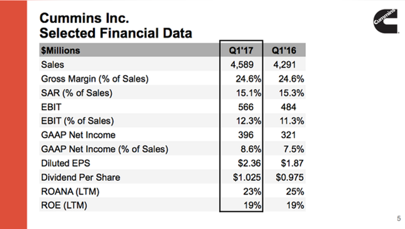The image size is (405, 229).
Task: Click the GAAP Net Income row label
Action: (78, 135)
